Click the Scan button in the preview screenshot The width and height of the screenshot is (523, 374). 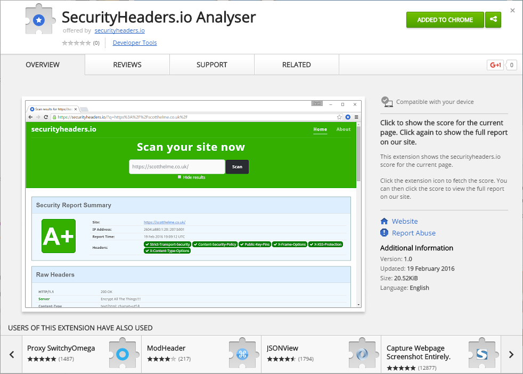coord(236,167)
